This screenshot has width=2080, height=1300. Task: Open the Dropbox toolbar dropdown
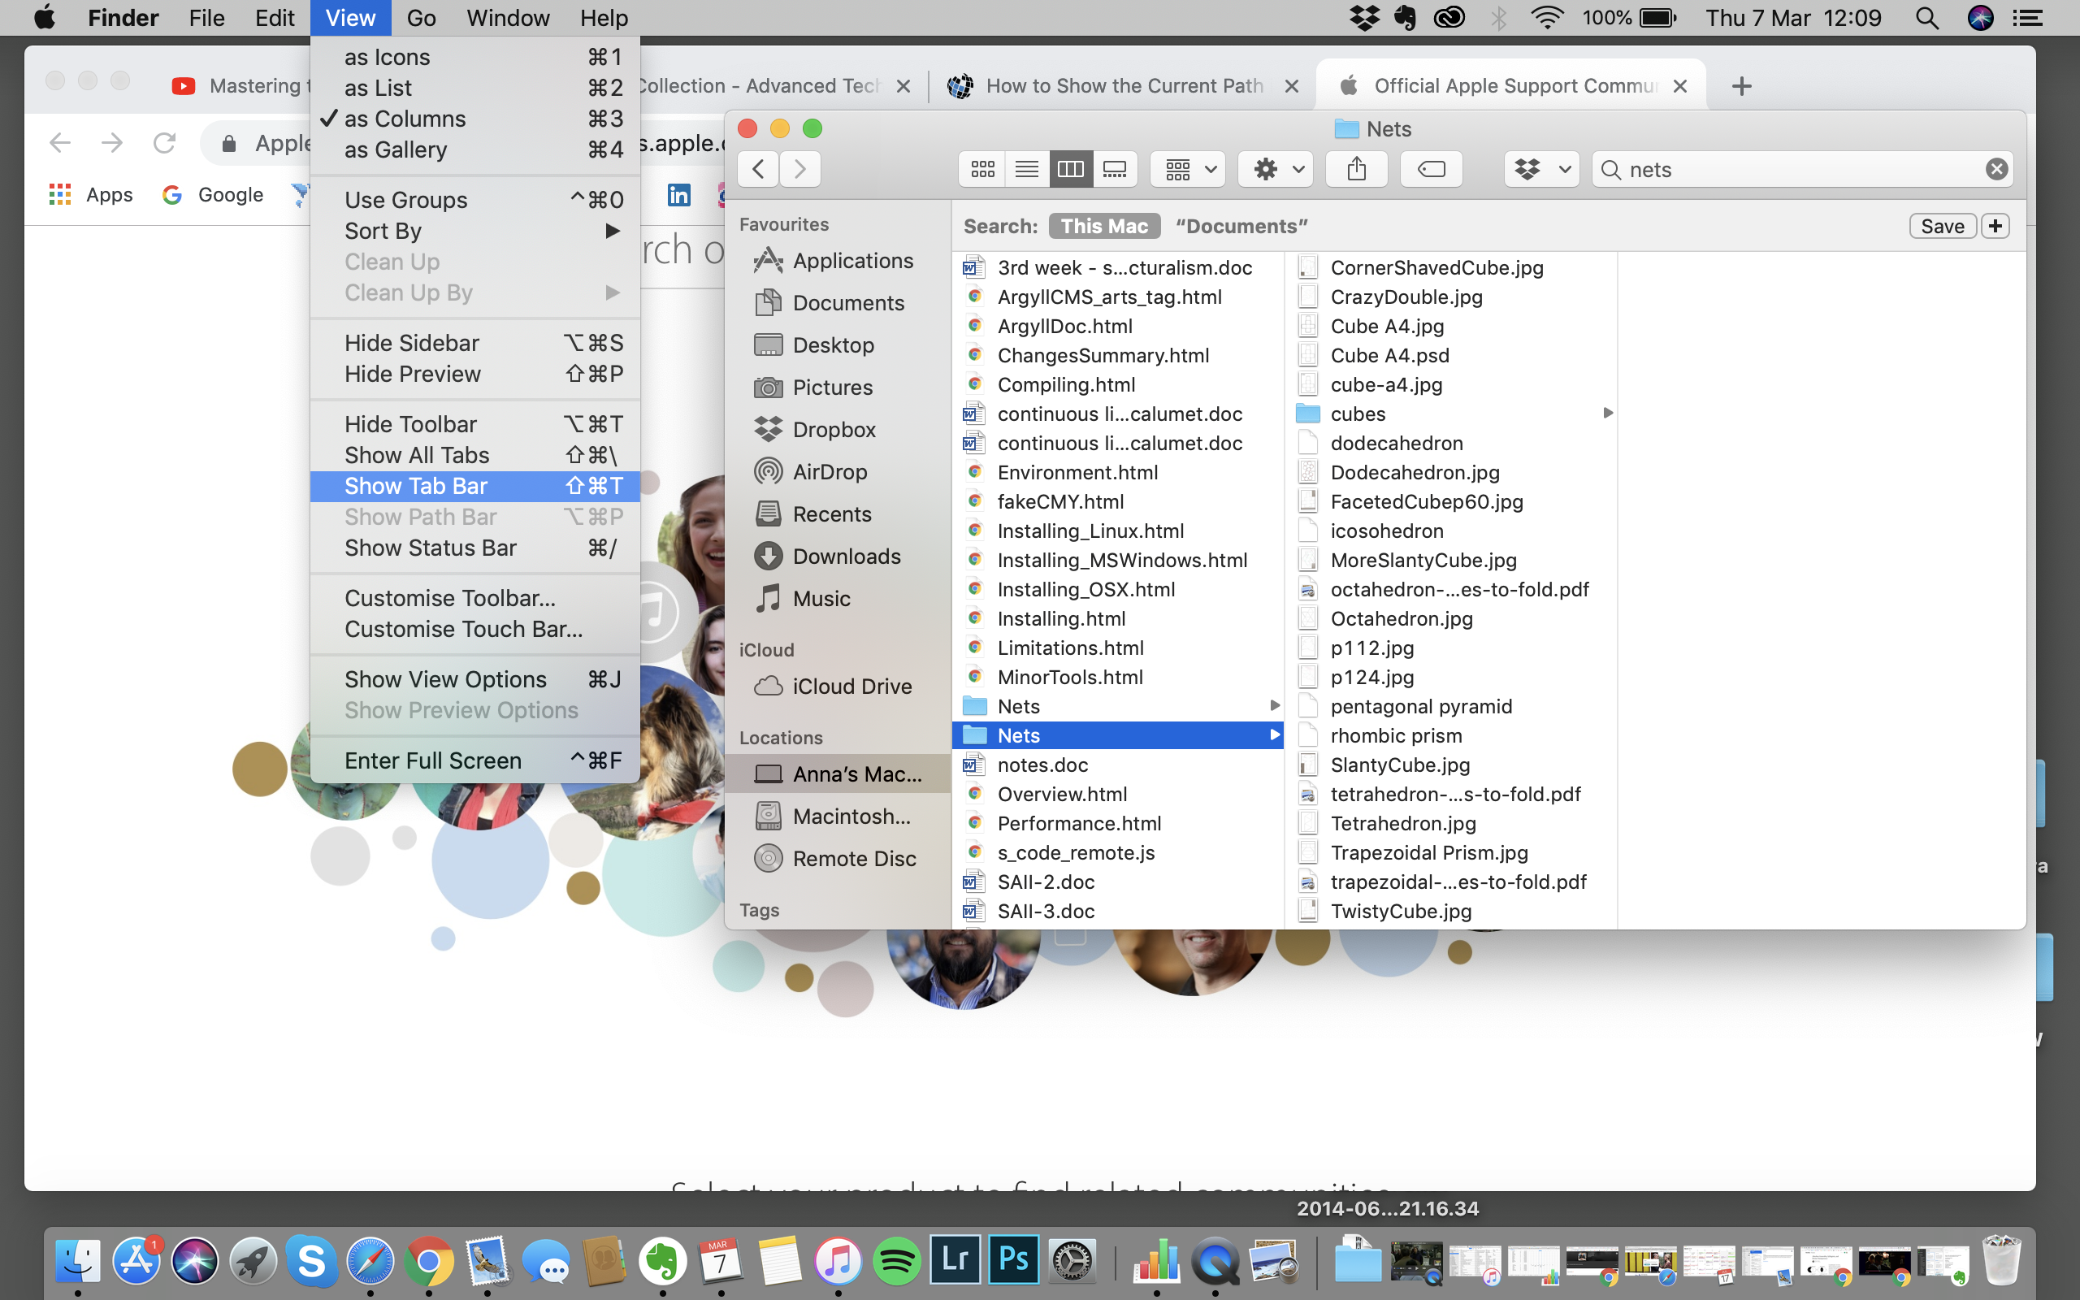tap(1541, 169)
